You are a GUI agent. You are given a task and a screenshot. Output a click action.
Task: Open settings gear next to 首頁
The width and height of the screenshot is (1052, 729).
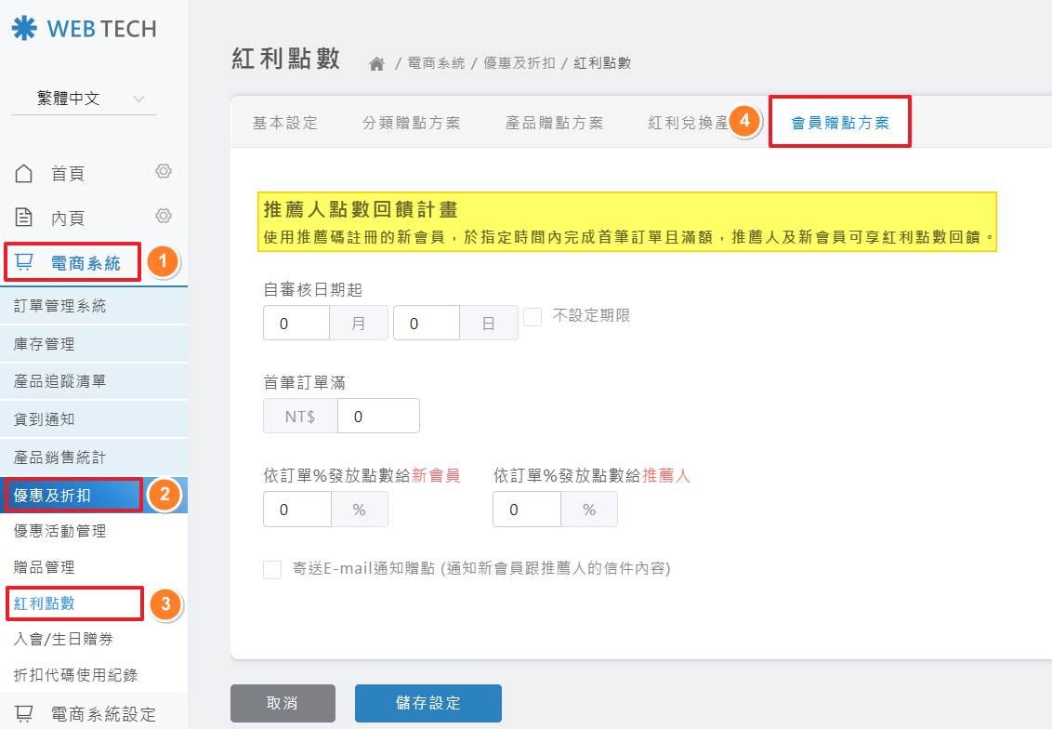pos(164,172)
